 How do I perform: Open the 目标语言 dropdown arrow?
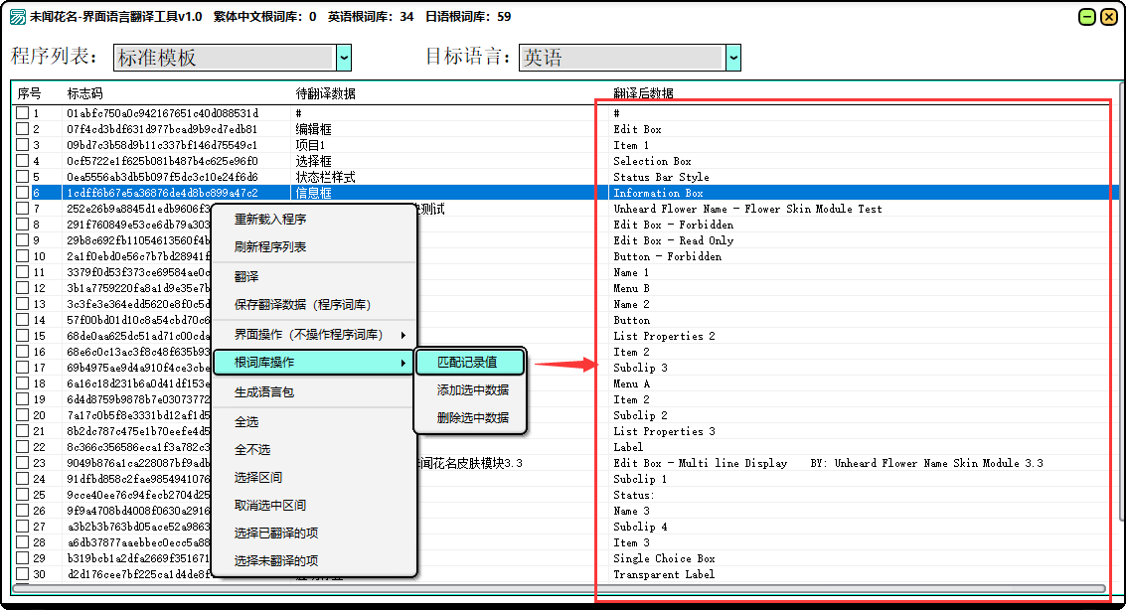(733, 58)
